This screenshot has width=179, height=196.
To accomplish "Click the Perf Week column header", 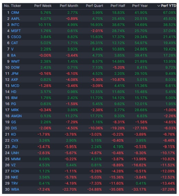I will point(43,6).
